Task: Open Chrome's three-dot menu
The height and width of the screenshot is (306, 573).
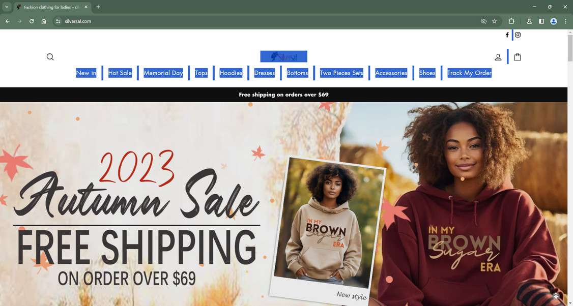Action: click(565, 21)
